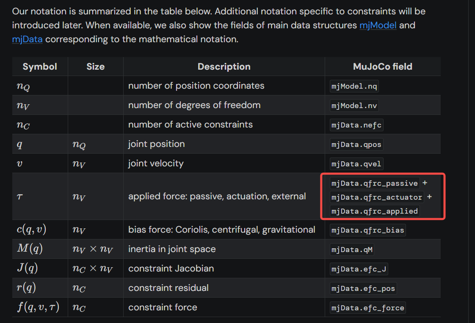Click the mjModel.nv code field
This screenshot has width=475, height=323.
click(x=354, y=106)
